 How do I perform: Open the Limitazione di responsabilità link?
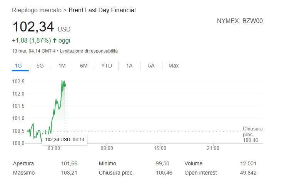tap(89, 51)
